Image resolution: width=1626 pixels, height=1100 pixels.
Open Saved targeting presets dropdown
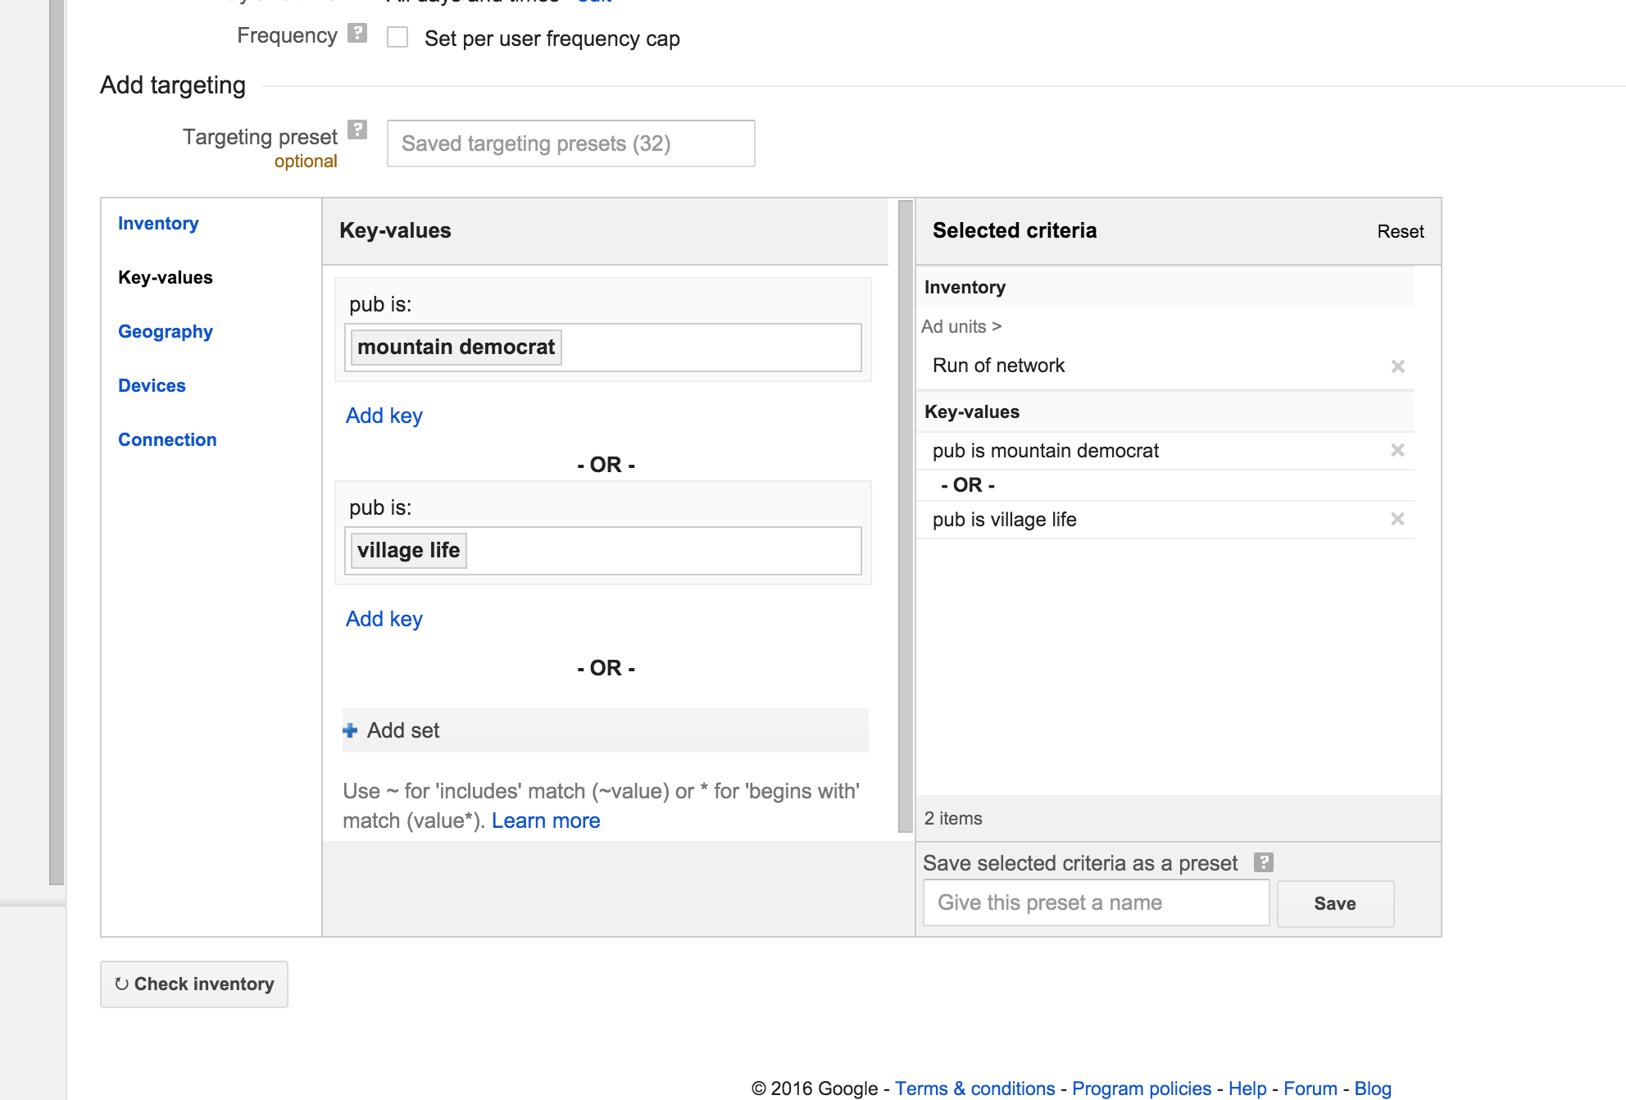570,143
